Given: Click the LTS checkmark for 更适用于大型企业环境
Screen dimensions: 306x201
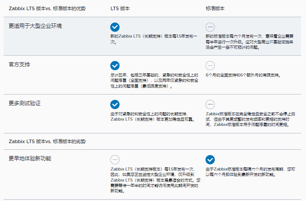Looking at the screenshot, I should point(115,27).
